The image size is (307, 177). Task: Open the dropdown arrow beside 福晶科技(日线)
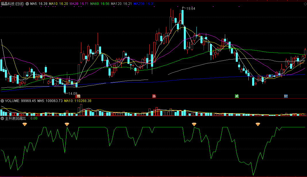(27, 4)
